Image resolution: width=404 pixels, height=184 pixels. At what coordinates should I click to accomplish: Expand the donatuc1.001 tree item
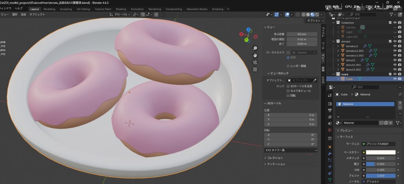click(x=338, y=51)
